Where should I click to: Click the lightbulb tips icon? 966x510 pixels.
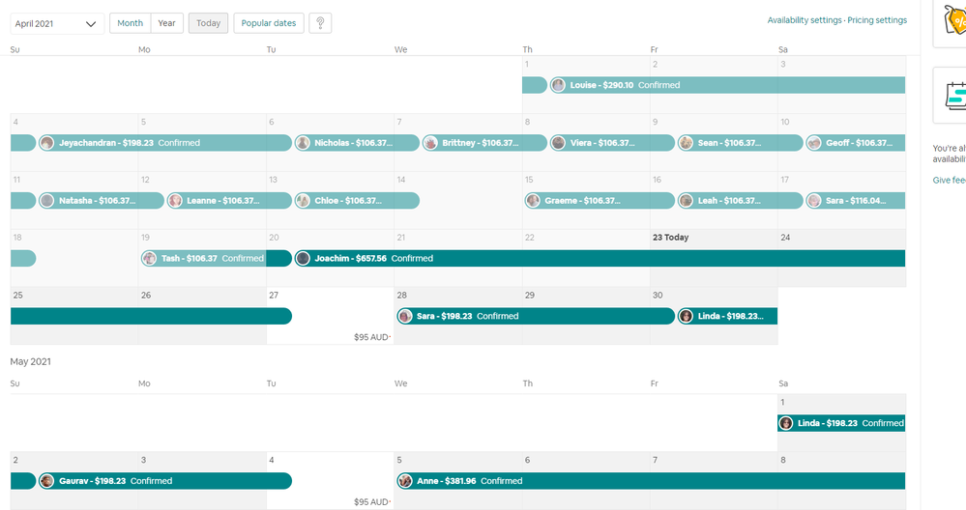(x=320, y=23)
